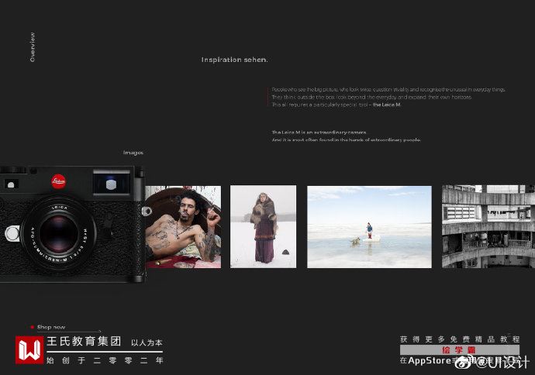This screenshot has width=535, height=375.
Task: Click the 'The Leica M is an extraordinary camera' line
Action: pyautogui.click(x=319, y=132)
